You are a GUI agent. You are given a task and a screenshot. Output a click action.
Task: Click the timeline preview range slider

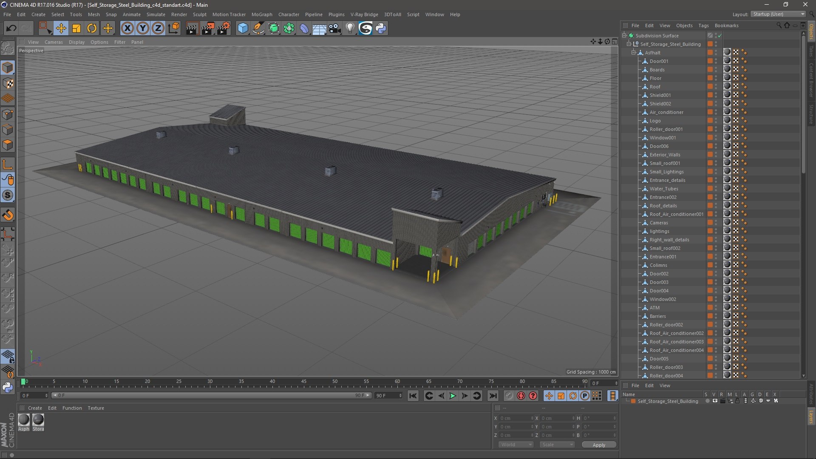(211, 396)
